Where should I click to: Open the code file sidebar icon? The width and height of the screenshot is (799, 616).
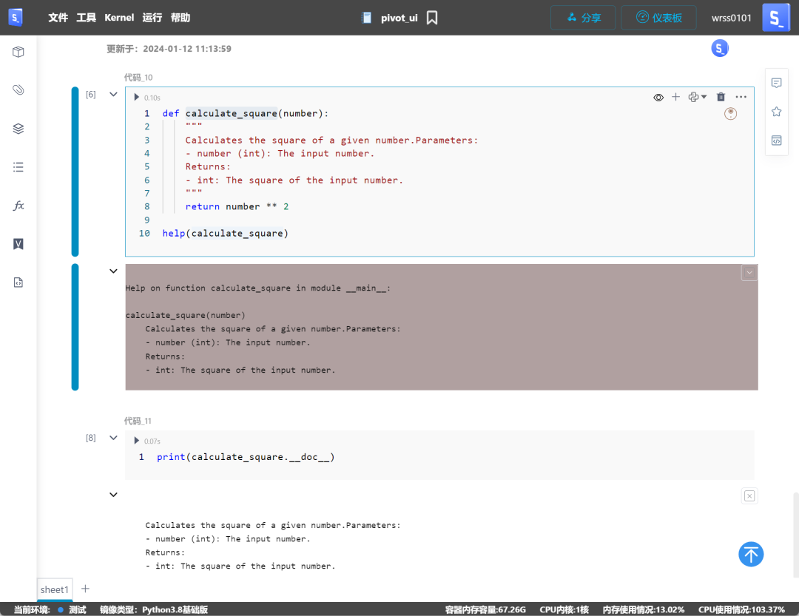(x=18, y=282)
